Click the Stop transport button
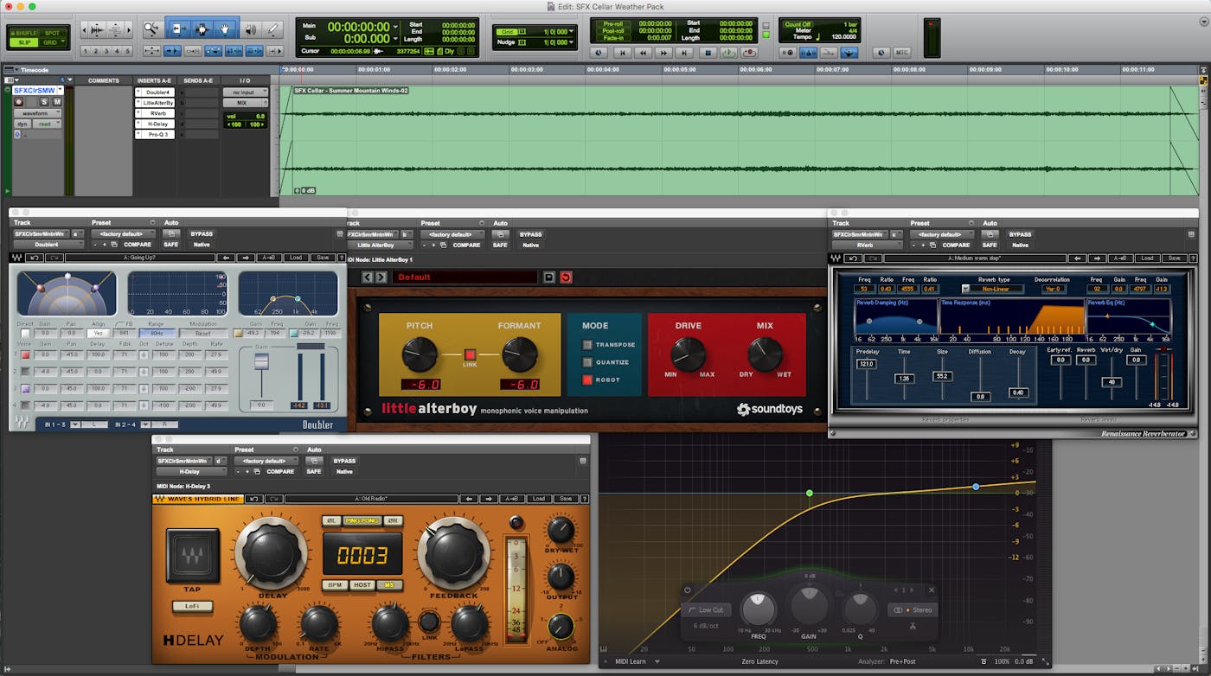 (x=708, y=53)
